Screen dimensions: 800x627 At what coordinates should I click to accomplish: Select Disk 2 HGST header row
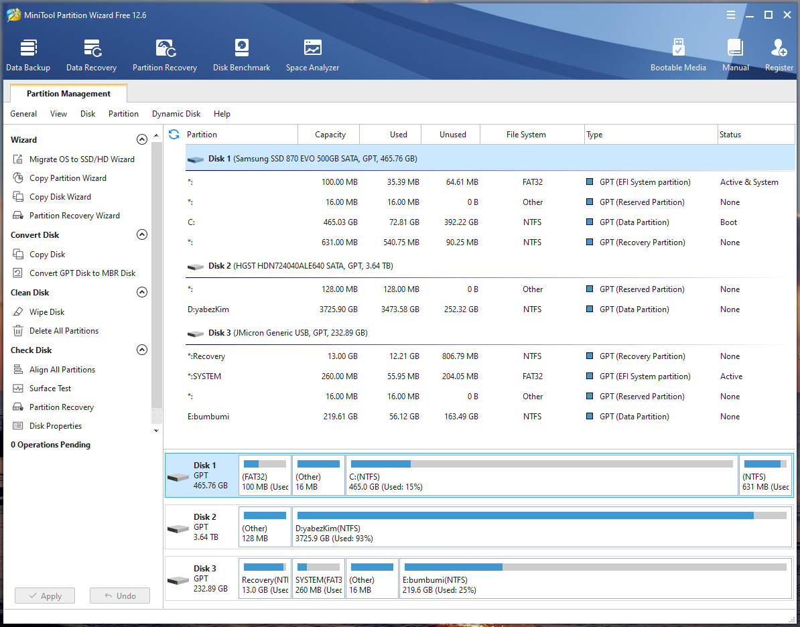coord(490,267)
